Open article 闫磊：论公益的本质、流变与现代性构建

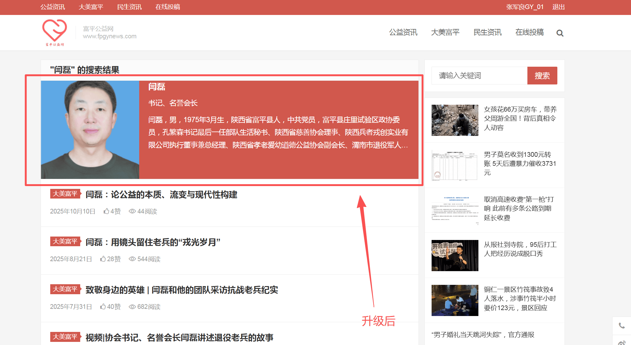click(161, 195)
